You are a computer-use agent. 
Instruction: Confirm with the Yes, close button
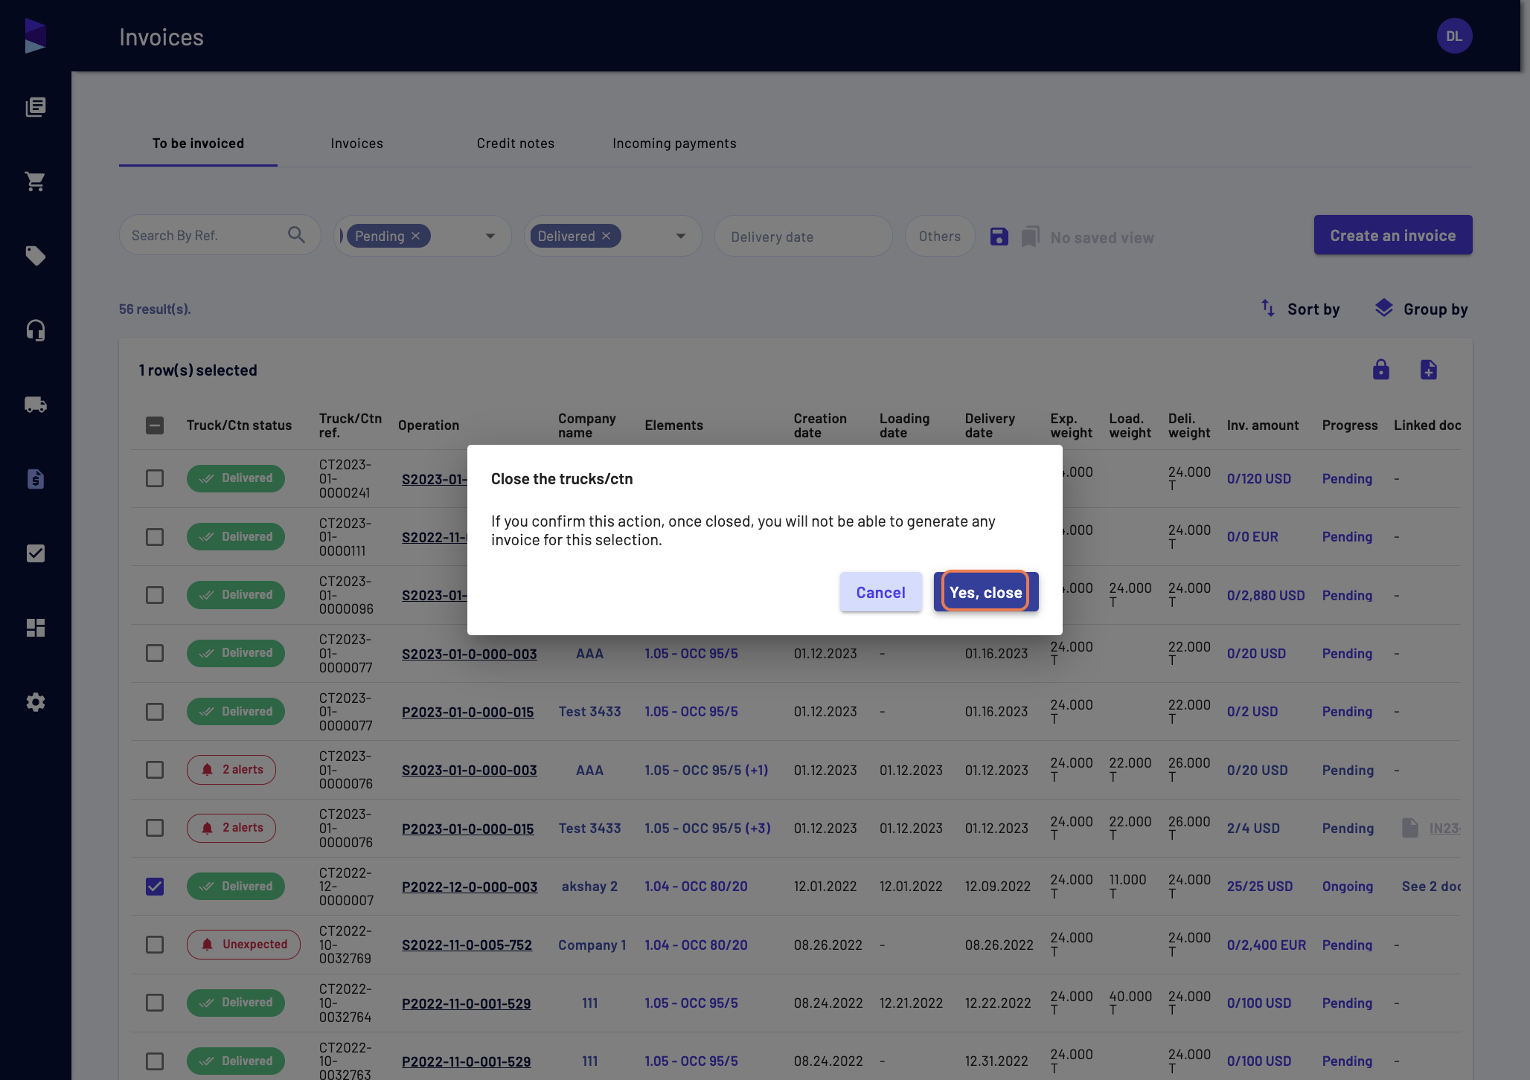[986, 592]
